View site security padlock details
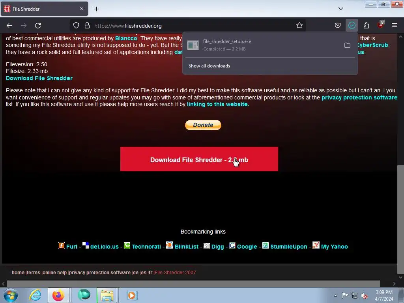Viewport: 404px width, 303px height. (87, 25)
